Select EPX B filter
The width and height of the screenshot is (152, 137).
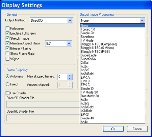[112, 81]
